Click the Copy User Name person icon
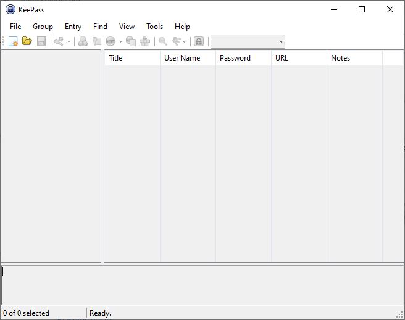The image size is (405, 320). click(83, 41)
